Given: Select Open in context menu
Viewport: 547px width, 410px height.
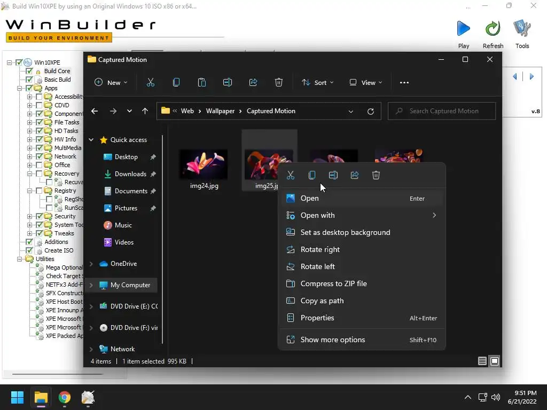Looking at the screenshot, I should tap(362, 199).
